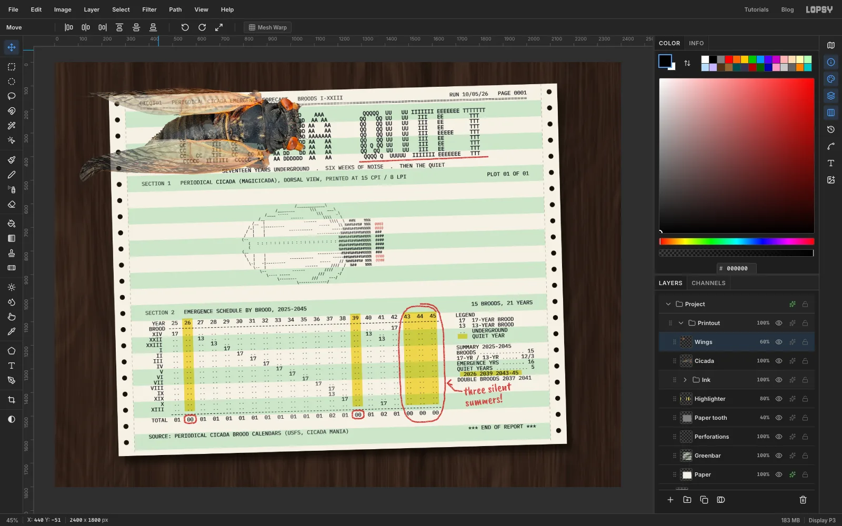Select the Move tool in toolbox
The width and height of the screenshot is (842, 526).
pos(12,47)
